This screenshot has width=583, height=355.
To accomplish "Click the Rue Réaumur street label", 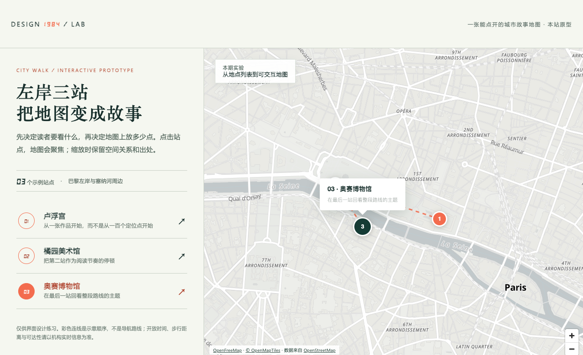I will (508, 147).
